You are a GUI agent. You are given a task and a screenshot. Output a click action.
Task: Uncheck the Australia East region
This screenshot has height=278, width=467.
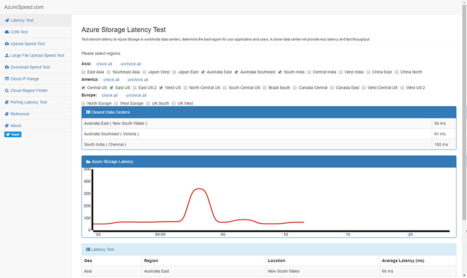pos(203,72)
